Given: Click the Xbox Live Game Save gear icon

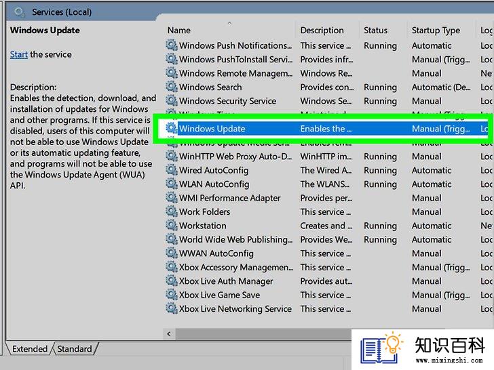Looking at the screenshot, I should click(x=172, y=295).
